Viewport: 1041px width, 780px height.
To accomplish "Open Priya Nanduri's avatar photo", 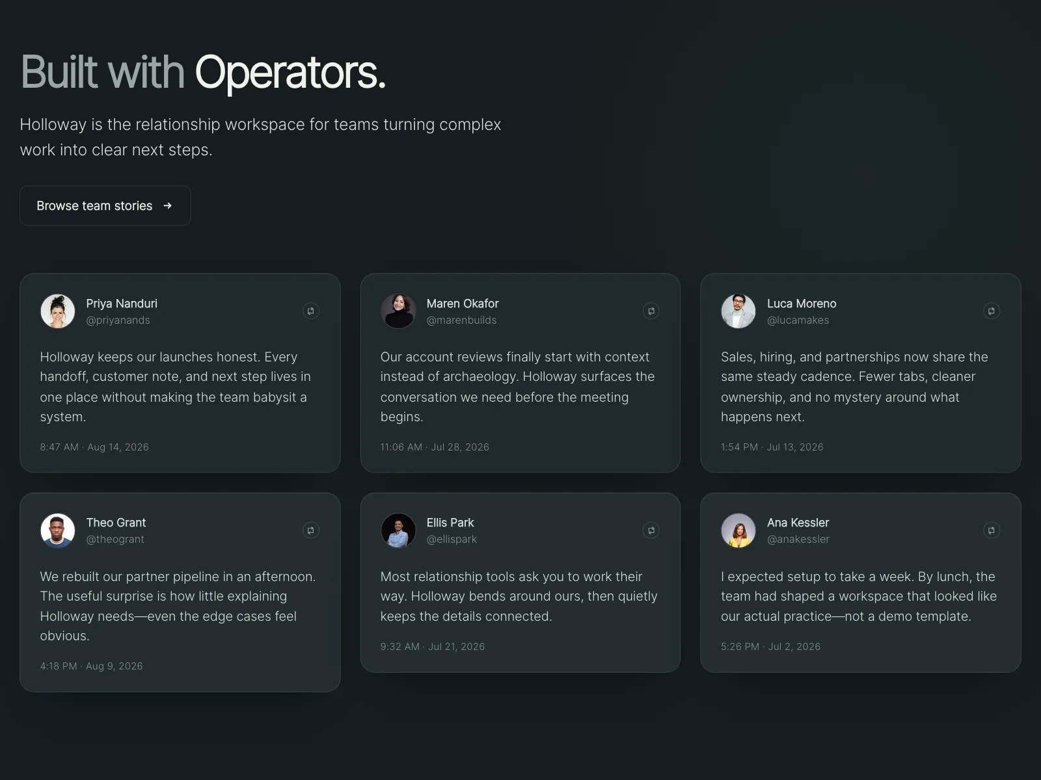I will click(58, 311).
